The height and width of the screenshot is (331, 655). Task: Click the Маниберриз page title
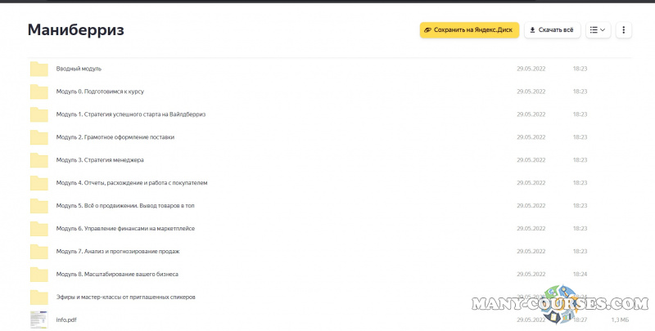pyautogui.click(x=76, y=30)
